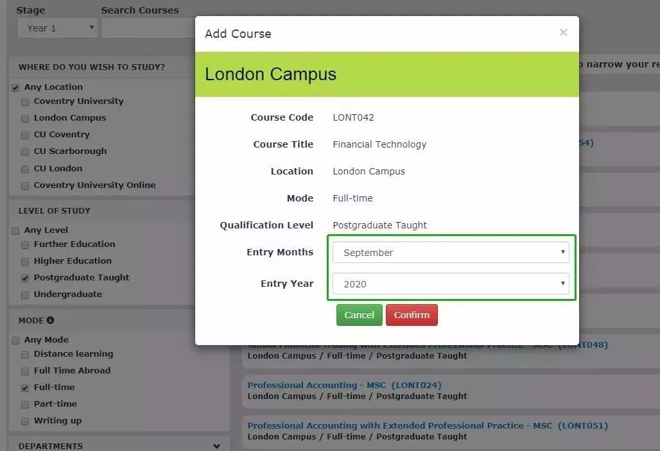Check the Coventry University Online checkbox
Screen dimensions: 660x451
25,185
